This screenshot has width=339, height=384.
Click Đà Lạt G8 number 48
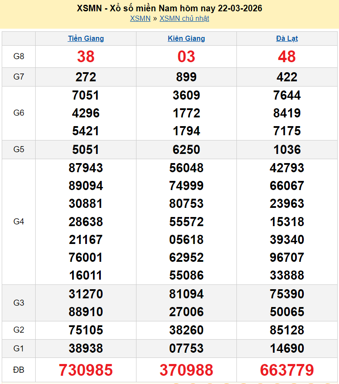(x=287, y=57)
